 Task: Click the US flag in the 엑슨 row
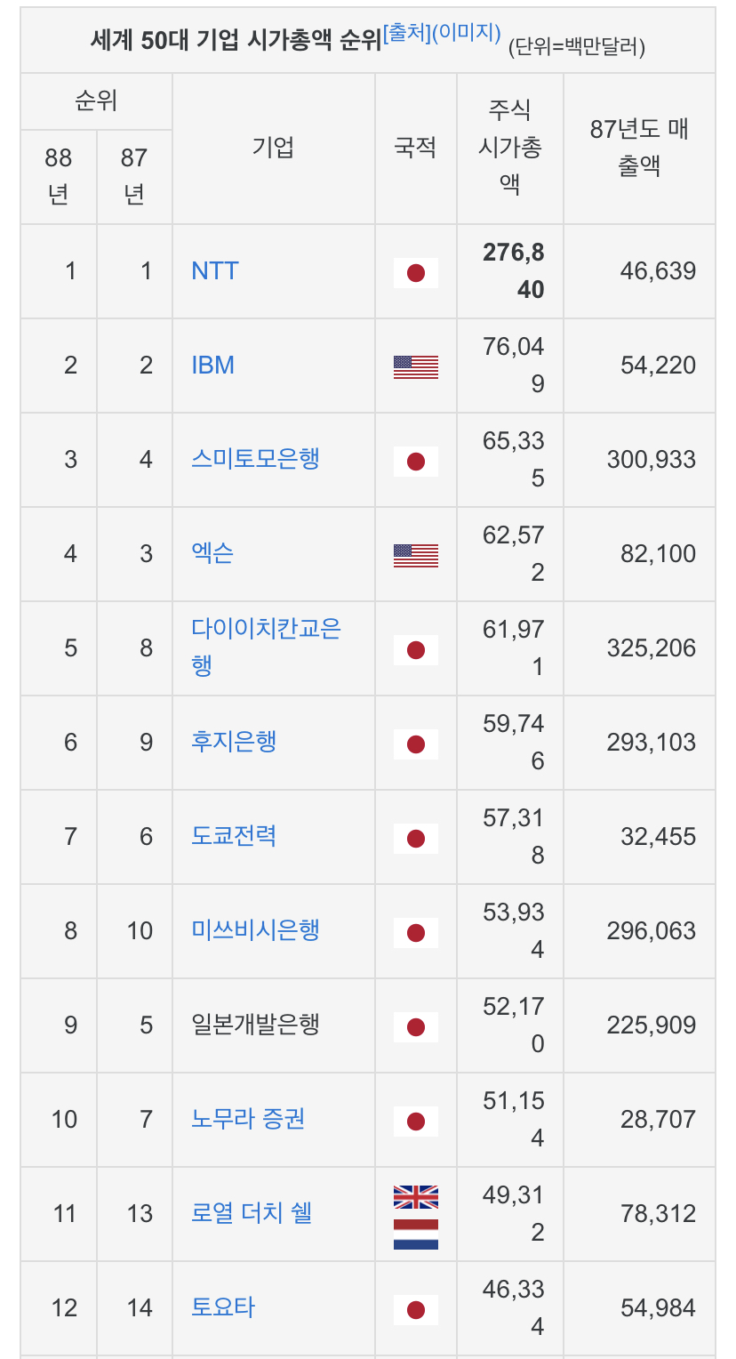click(415, 555)
